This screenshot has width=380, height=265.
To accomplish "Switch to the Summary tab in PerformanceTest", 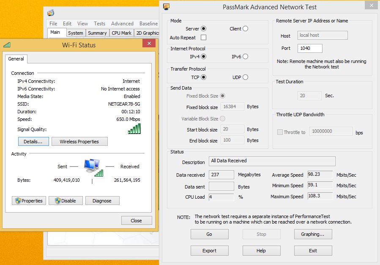I will 97,33.
